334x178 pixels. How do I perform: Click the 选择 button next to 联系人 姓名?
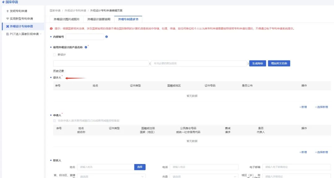pos(140,167)
